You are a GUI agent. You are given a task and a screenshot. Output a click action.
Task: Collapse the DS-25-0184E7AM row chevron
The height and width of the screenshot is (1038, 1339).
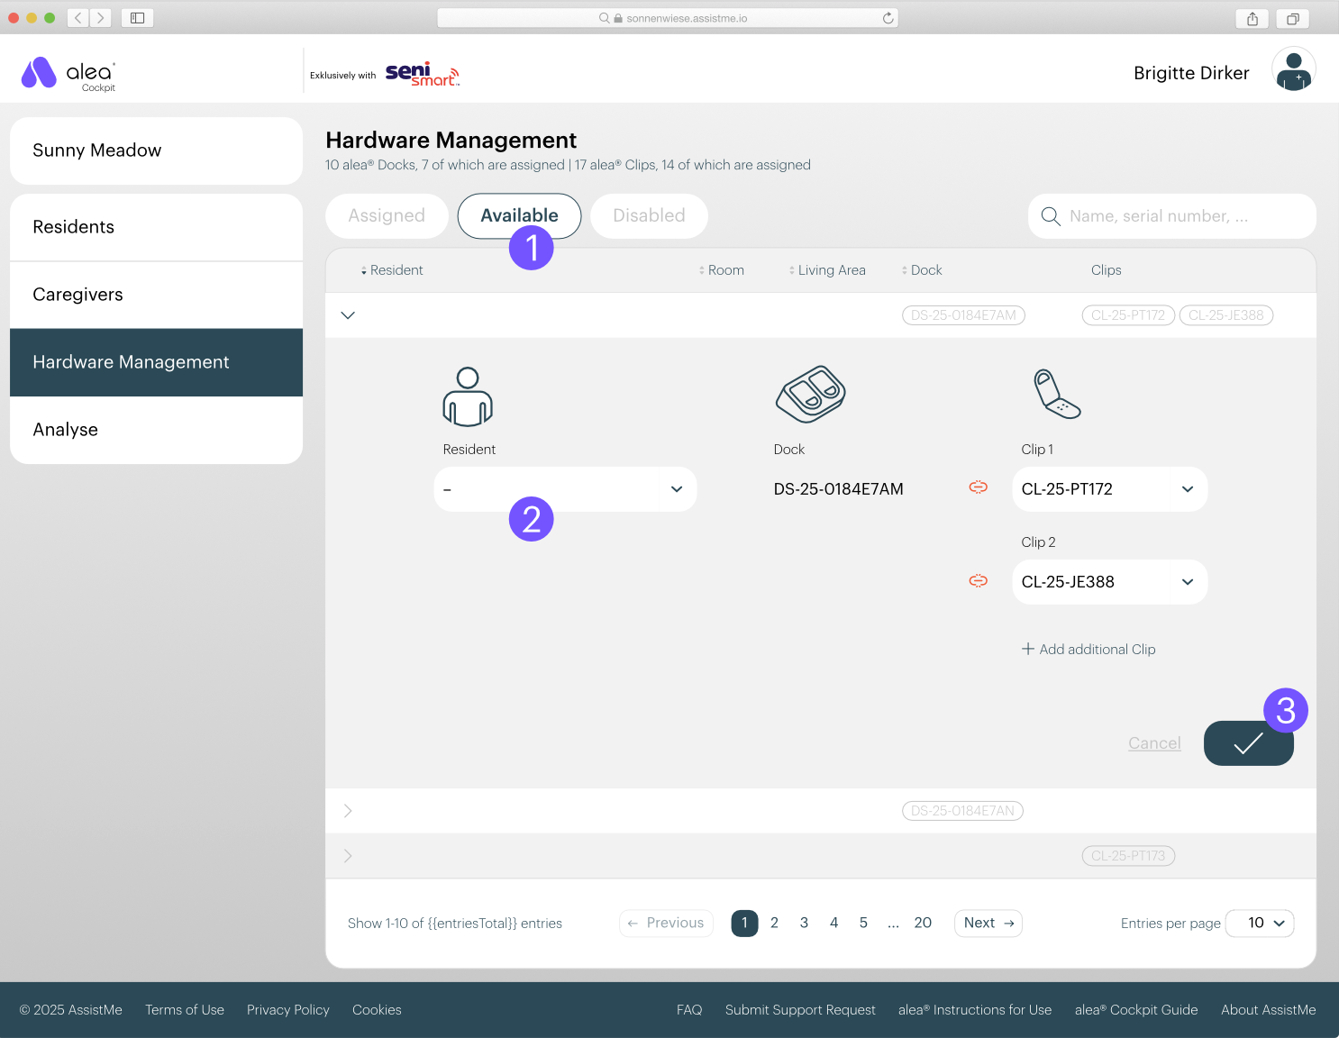348,315
